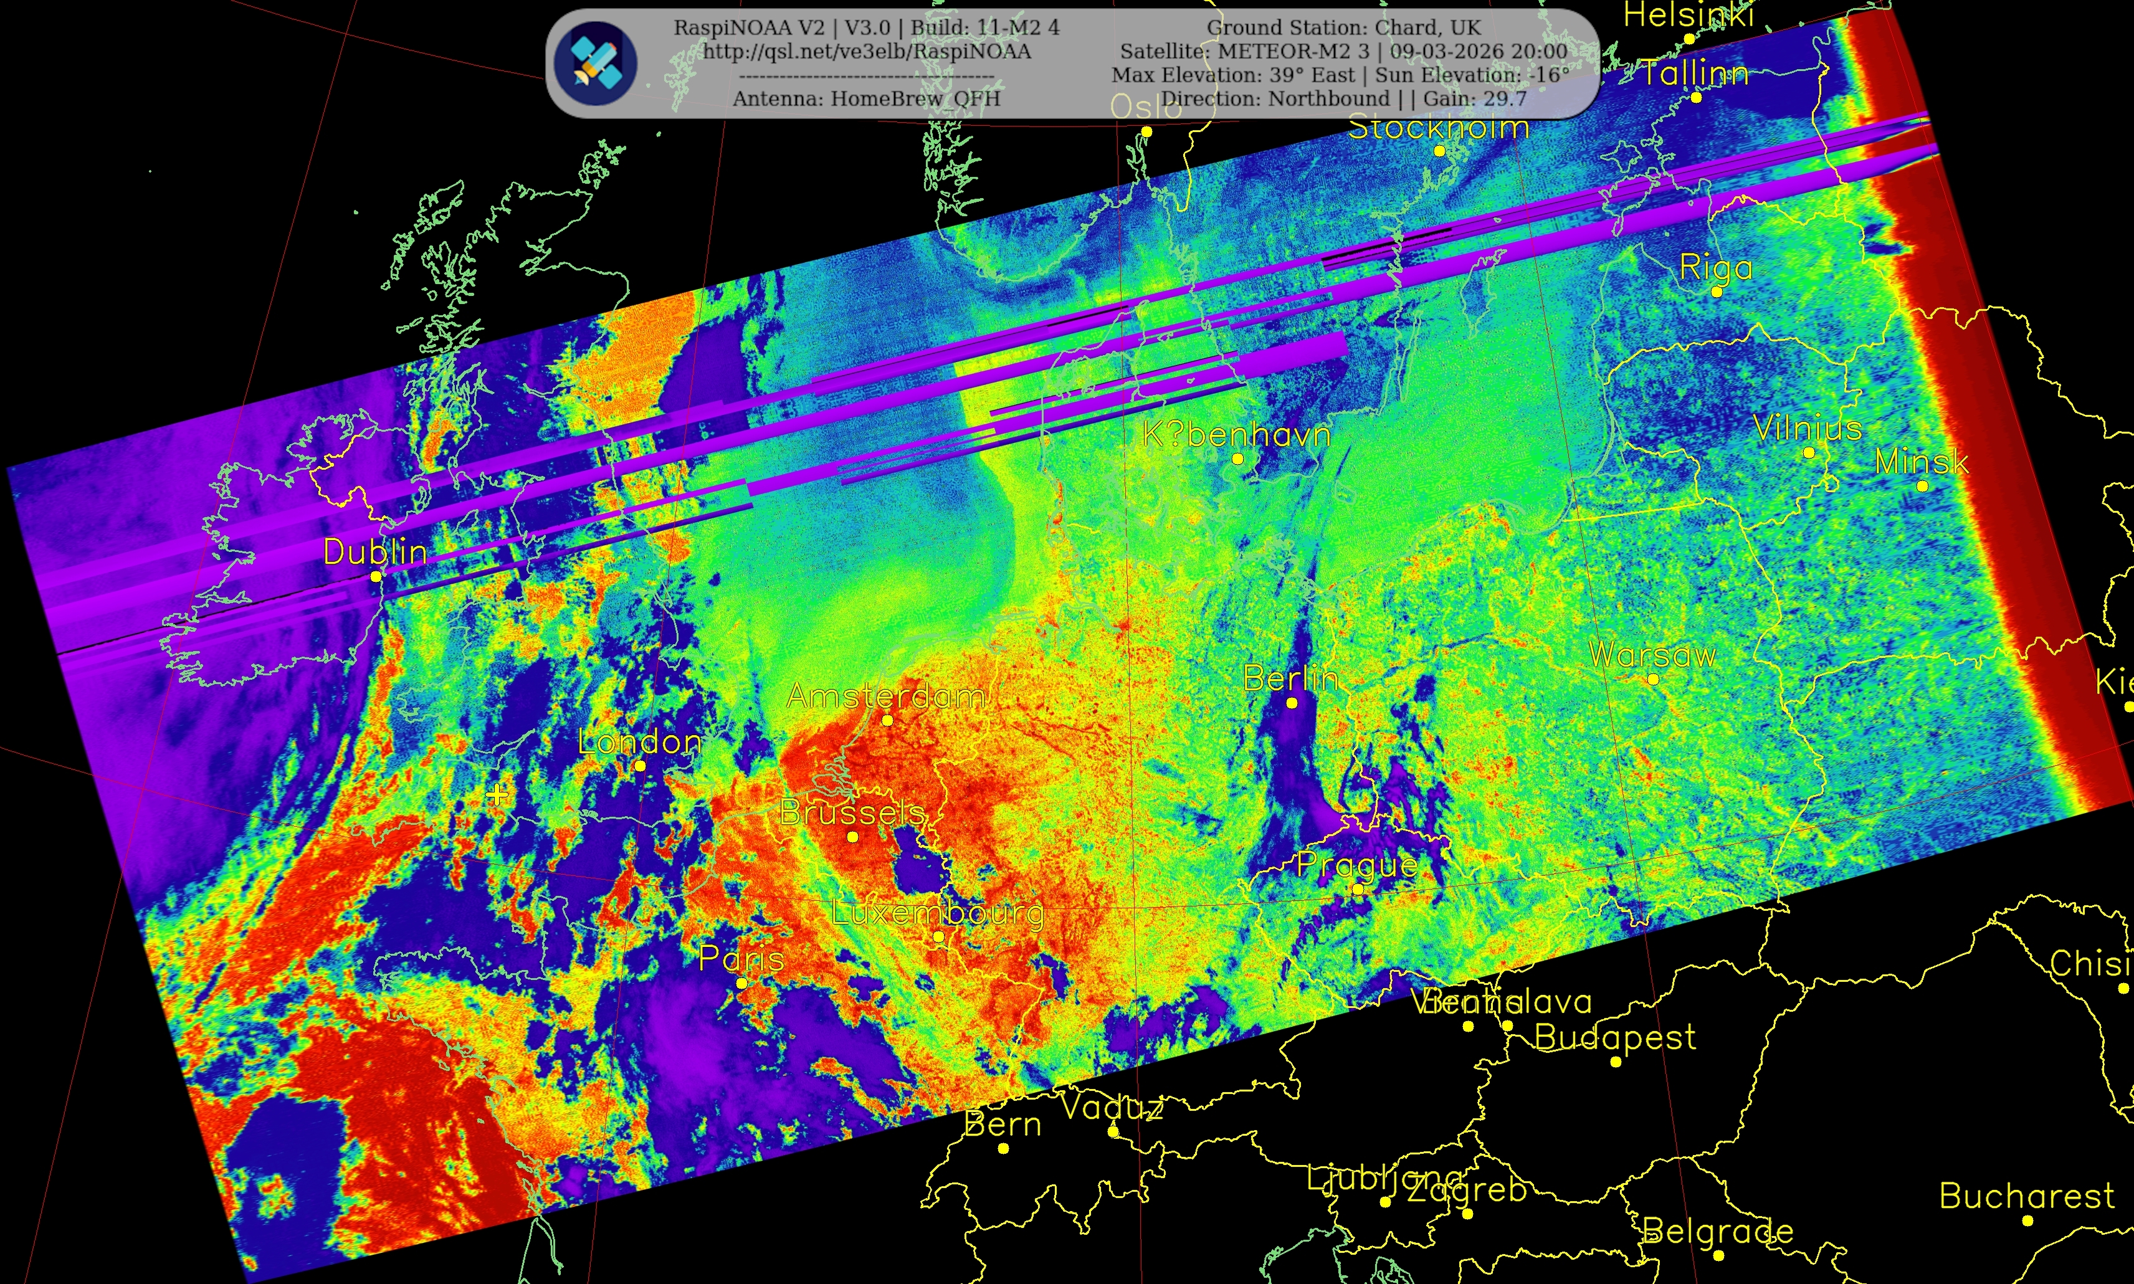2134x1284 pixels.
Task: Click the Ground Station Chard, UK text
Action: (x=1343, y=27)
